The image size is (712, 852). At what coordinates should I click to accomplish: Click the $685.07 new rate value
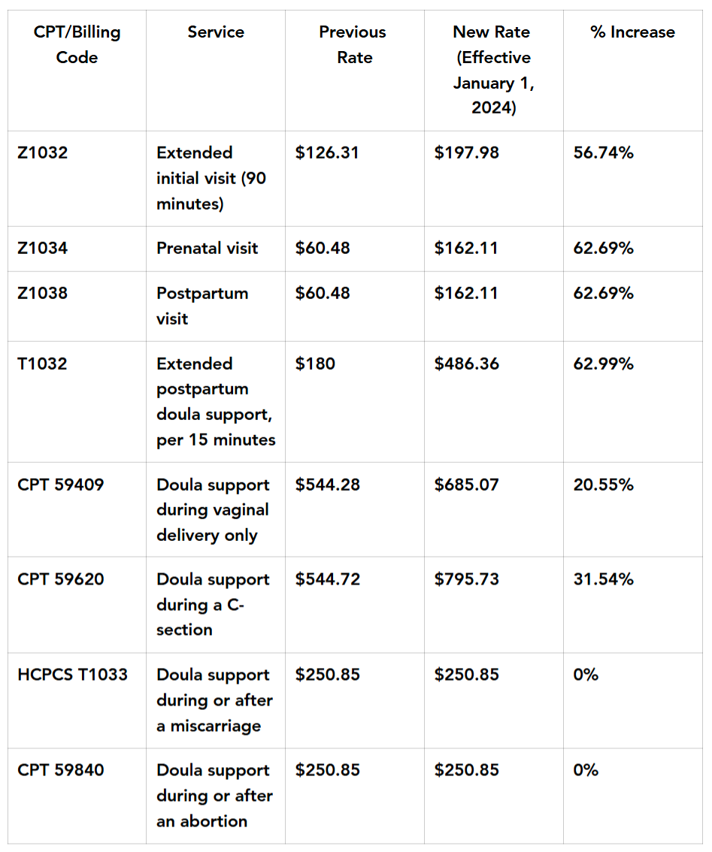(x=467, y=485)
